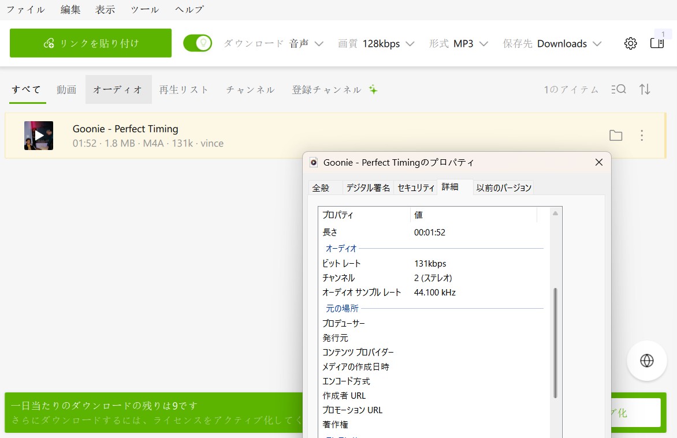The height and width of the screenshot is (438, 677).
Task: Select the ビット レート property row
Action: pos(432,263)
